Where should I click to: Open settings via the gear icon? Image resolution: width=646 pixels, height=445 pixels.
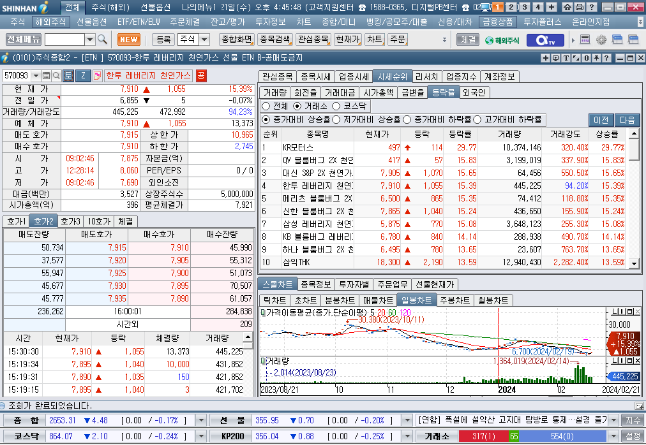click(x=601, y=40)
